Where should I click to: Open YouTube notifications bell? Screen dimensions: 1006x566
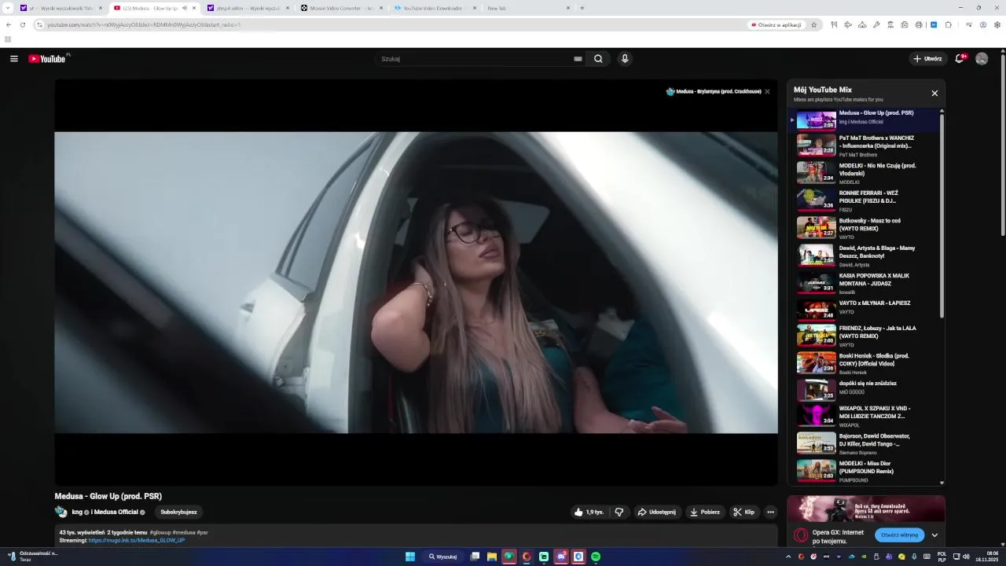click(960, 59)
